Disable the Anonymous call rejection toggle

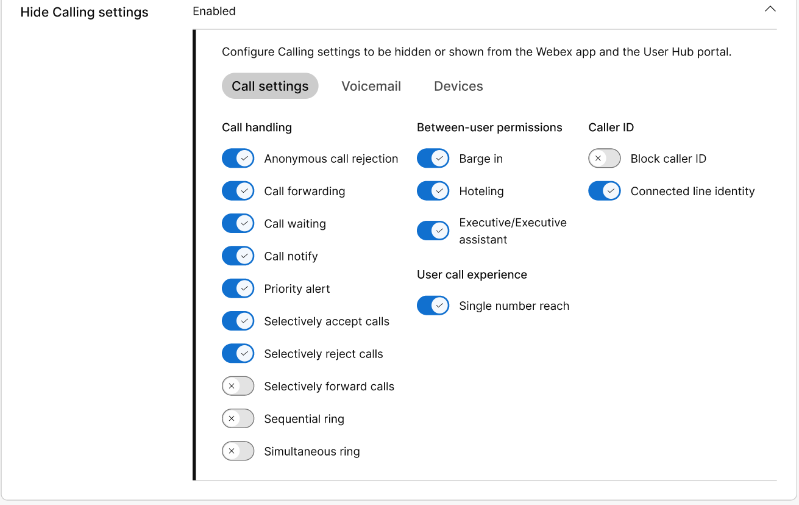point(238,158)
